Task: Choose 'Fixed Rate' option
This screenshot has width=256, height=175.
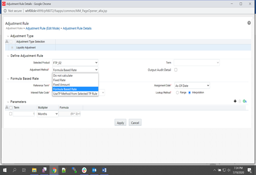Action: 75,80
